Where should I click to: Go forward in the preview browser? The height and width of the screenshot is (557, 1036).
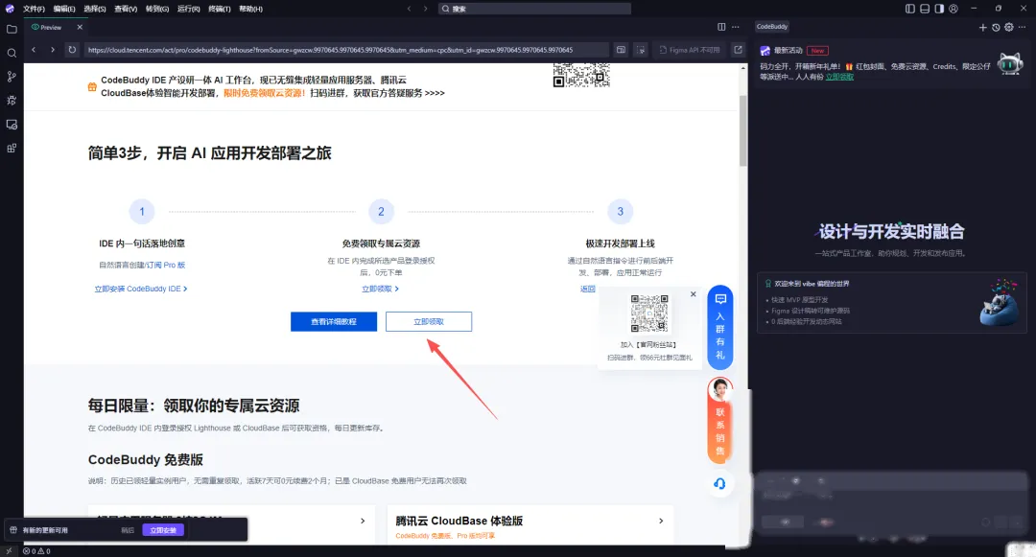52,50
